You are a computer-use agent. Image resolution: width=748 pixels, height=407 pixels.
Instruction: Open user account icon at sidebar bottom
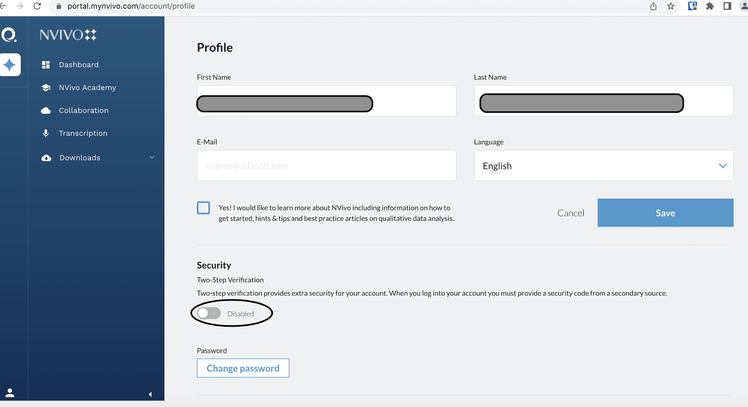10,393
